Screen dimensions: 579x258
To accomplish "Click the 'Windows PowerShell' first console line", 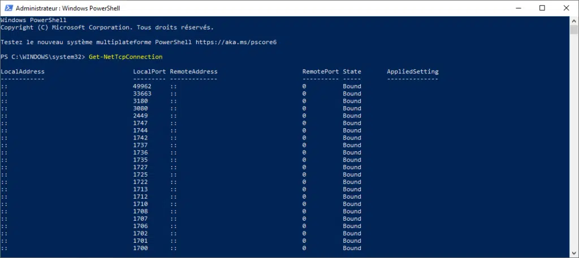I will click(x=33, y=20).
